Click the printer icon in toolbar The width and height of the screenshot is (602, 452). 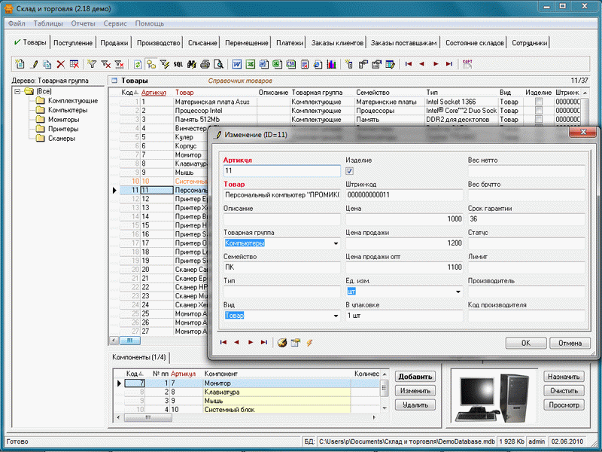(x=204, y=64)
